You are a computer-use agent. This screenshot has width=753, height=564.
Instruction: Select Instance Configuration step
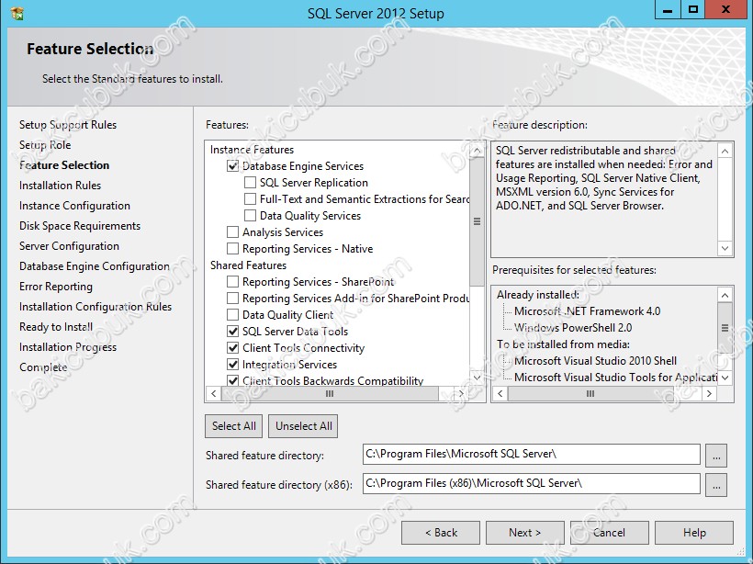coord(74,206)
